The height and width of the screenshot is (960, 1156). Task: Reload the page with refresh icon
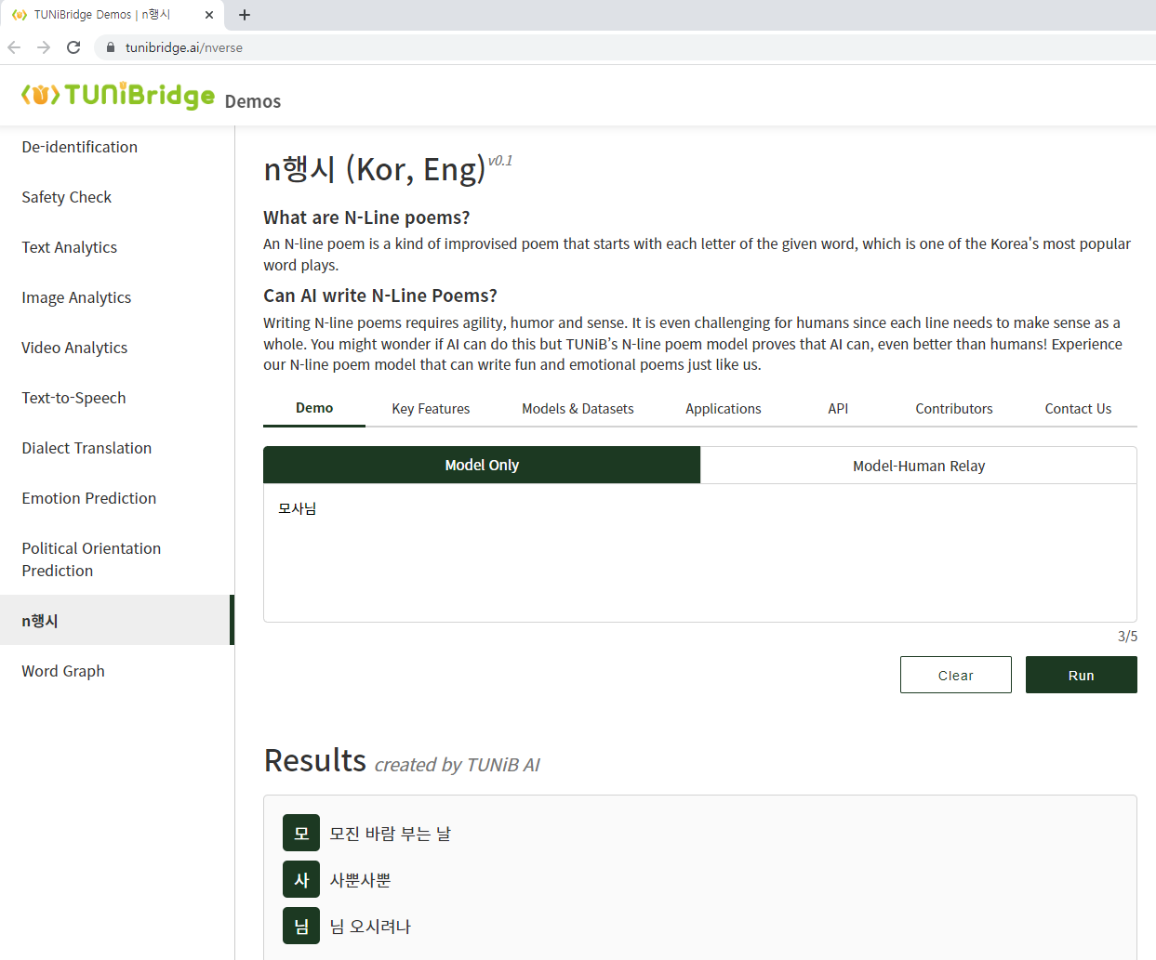pyautogui.click(x=73, y=47)
